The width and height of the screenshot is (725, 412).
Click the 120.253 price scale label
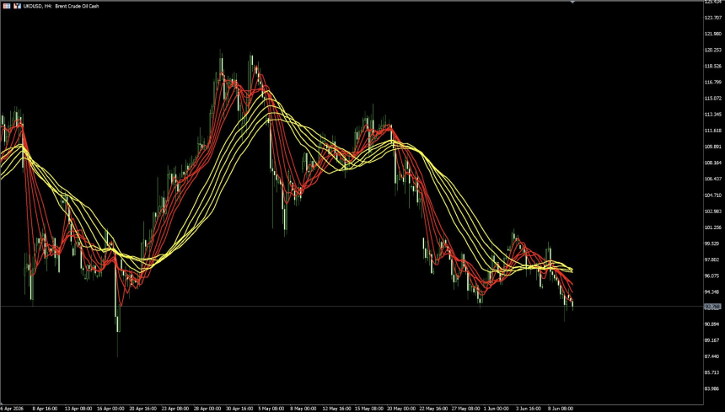pos(713,50)
